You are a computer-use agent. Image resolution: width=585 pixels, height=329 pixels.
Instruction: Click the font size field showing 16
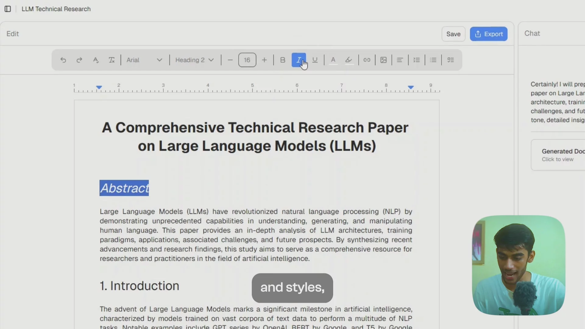(x=247, y=60)
